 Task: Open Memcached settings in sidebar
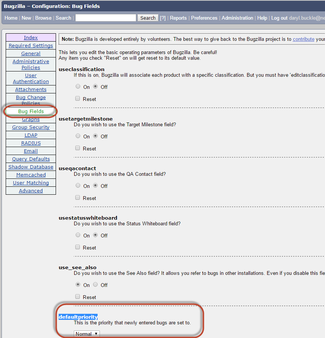pos(31,175)
